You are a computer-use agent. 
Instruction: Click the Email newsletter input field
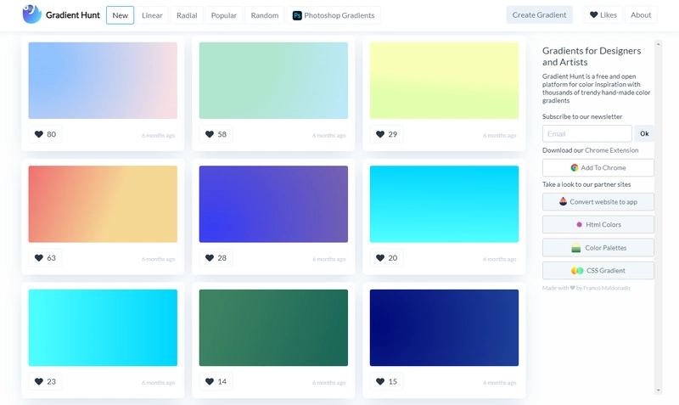587,133
